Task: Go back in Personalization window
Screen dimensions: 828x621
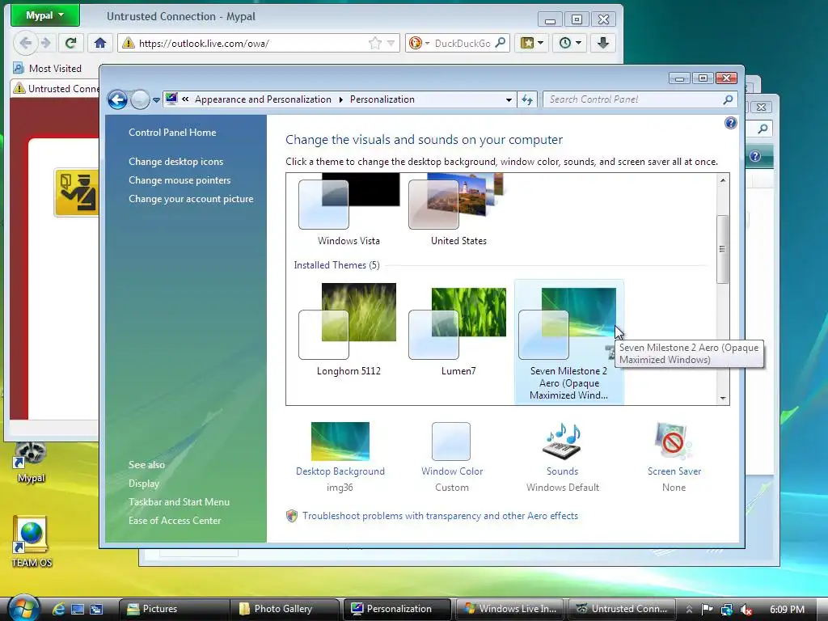Action: (117, 99)
